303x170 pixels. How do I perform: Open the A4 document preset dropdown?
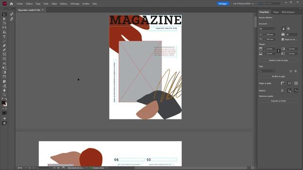[267, 28]
